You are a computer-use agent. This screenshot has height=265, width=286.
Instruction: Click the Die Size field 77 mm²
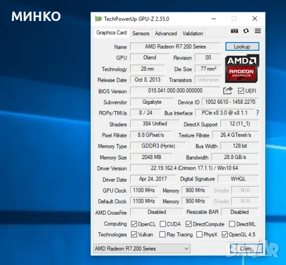208,69
